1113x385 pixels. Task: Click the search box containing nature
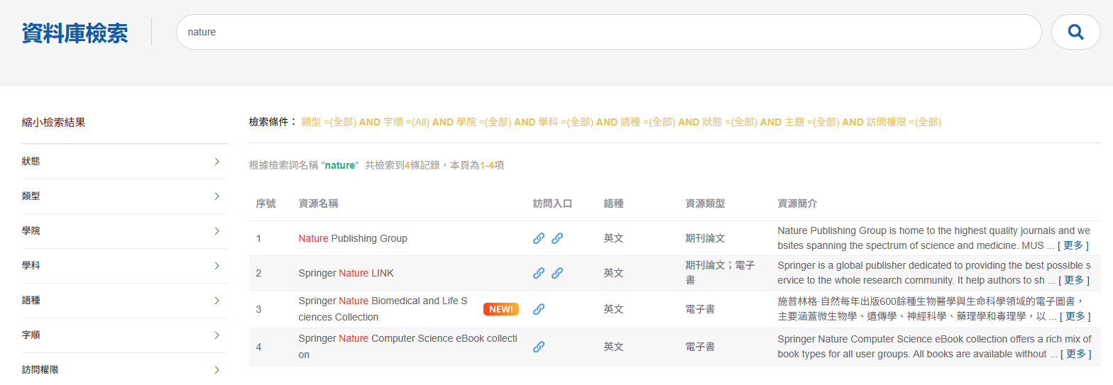click(608, 32)
